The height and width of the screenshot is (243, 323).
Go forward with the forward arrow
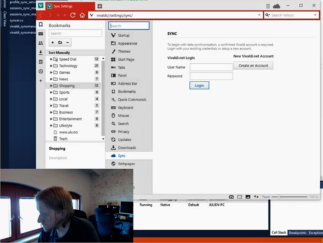(x=50, y=15)
